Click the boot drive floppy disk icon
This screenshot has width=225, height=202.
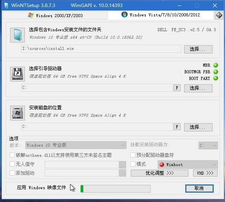(18, 74)
